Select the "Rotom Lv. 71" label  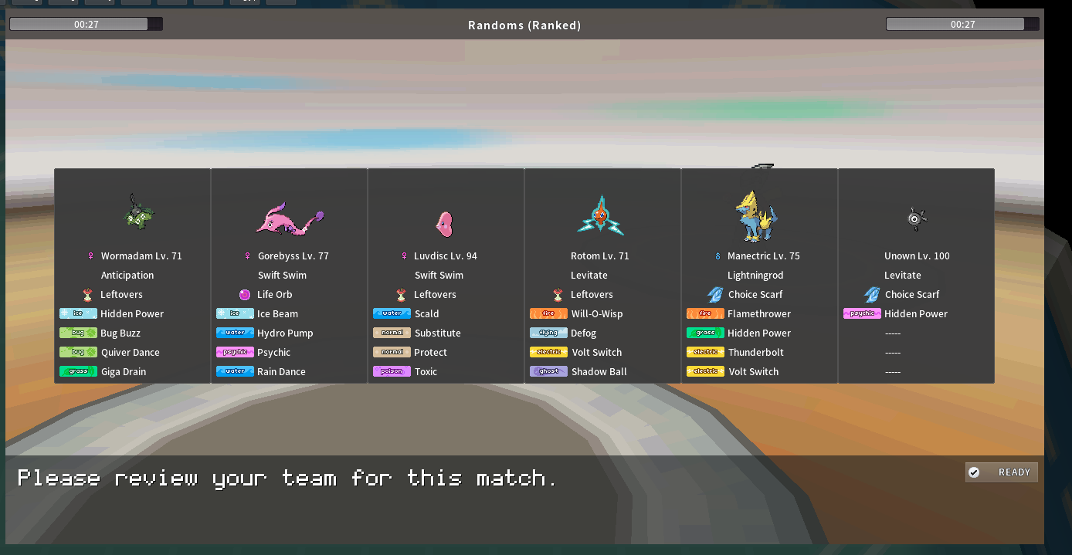600,256
